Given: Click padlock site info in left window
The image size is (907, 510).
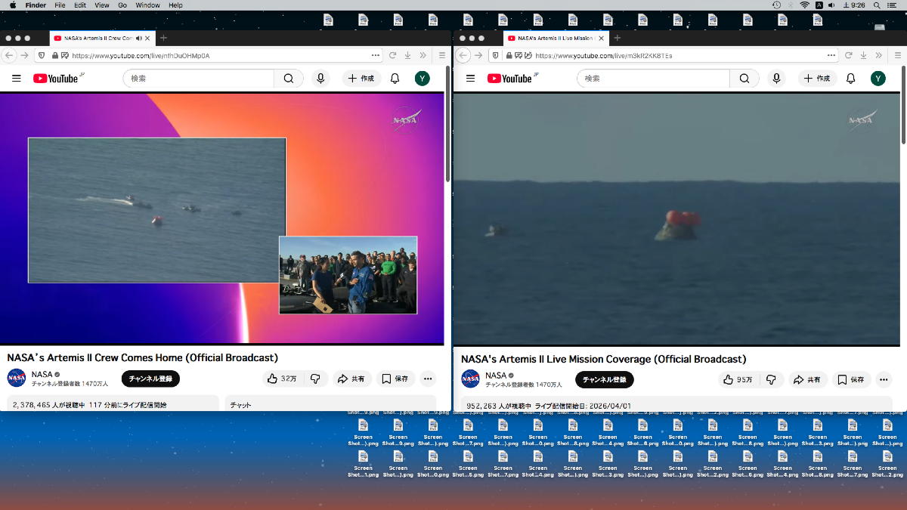Looking at the screenshot, I should (55, 55).
